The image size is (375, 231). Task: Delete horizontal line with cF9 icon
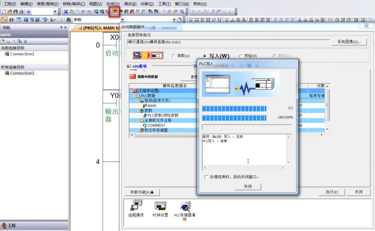[x=238, y=20]
